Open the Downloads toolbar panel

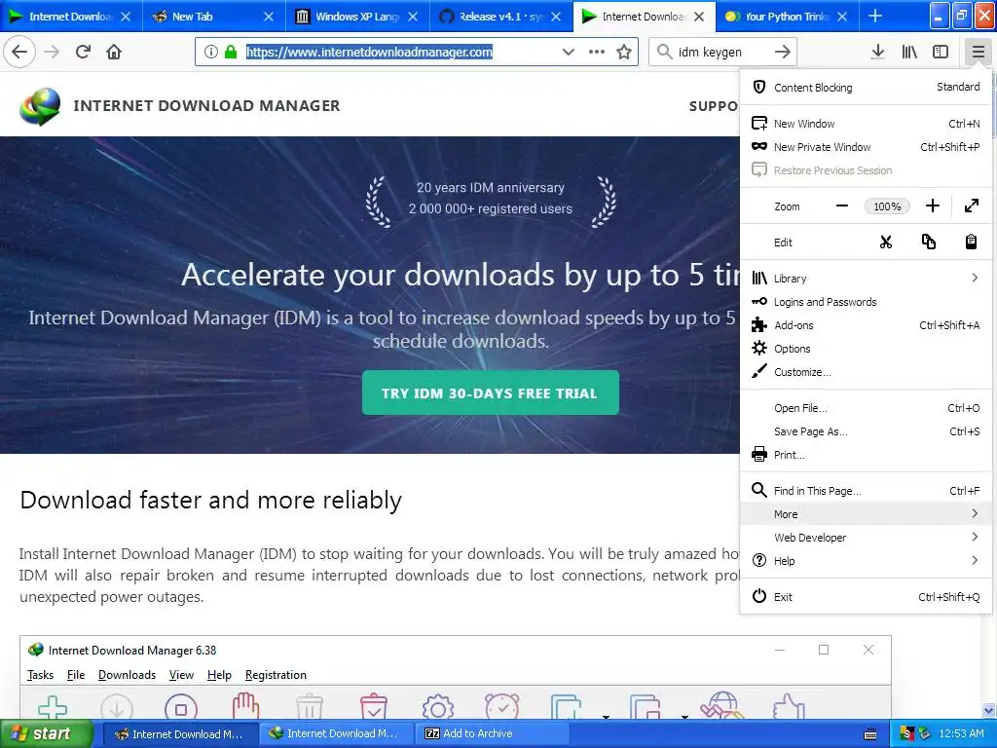(878, 52)
